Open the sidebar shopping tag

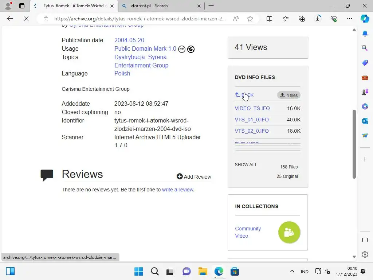(x=365, y=63)
